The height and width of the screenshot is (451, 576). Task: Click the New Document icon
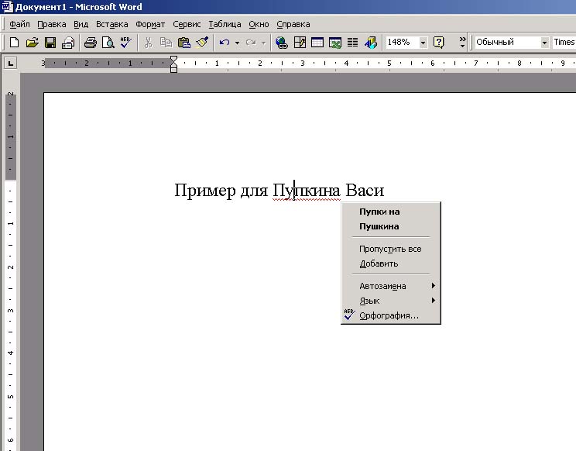coord(14,43)
